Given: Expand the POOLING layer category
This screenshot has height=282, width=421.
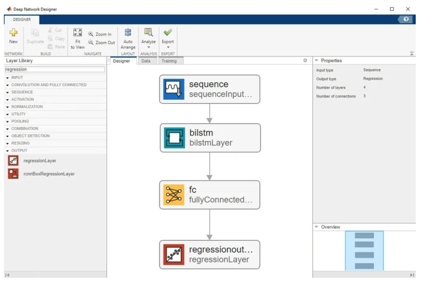Looking at the screenshot, I should [7, 121].
